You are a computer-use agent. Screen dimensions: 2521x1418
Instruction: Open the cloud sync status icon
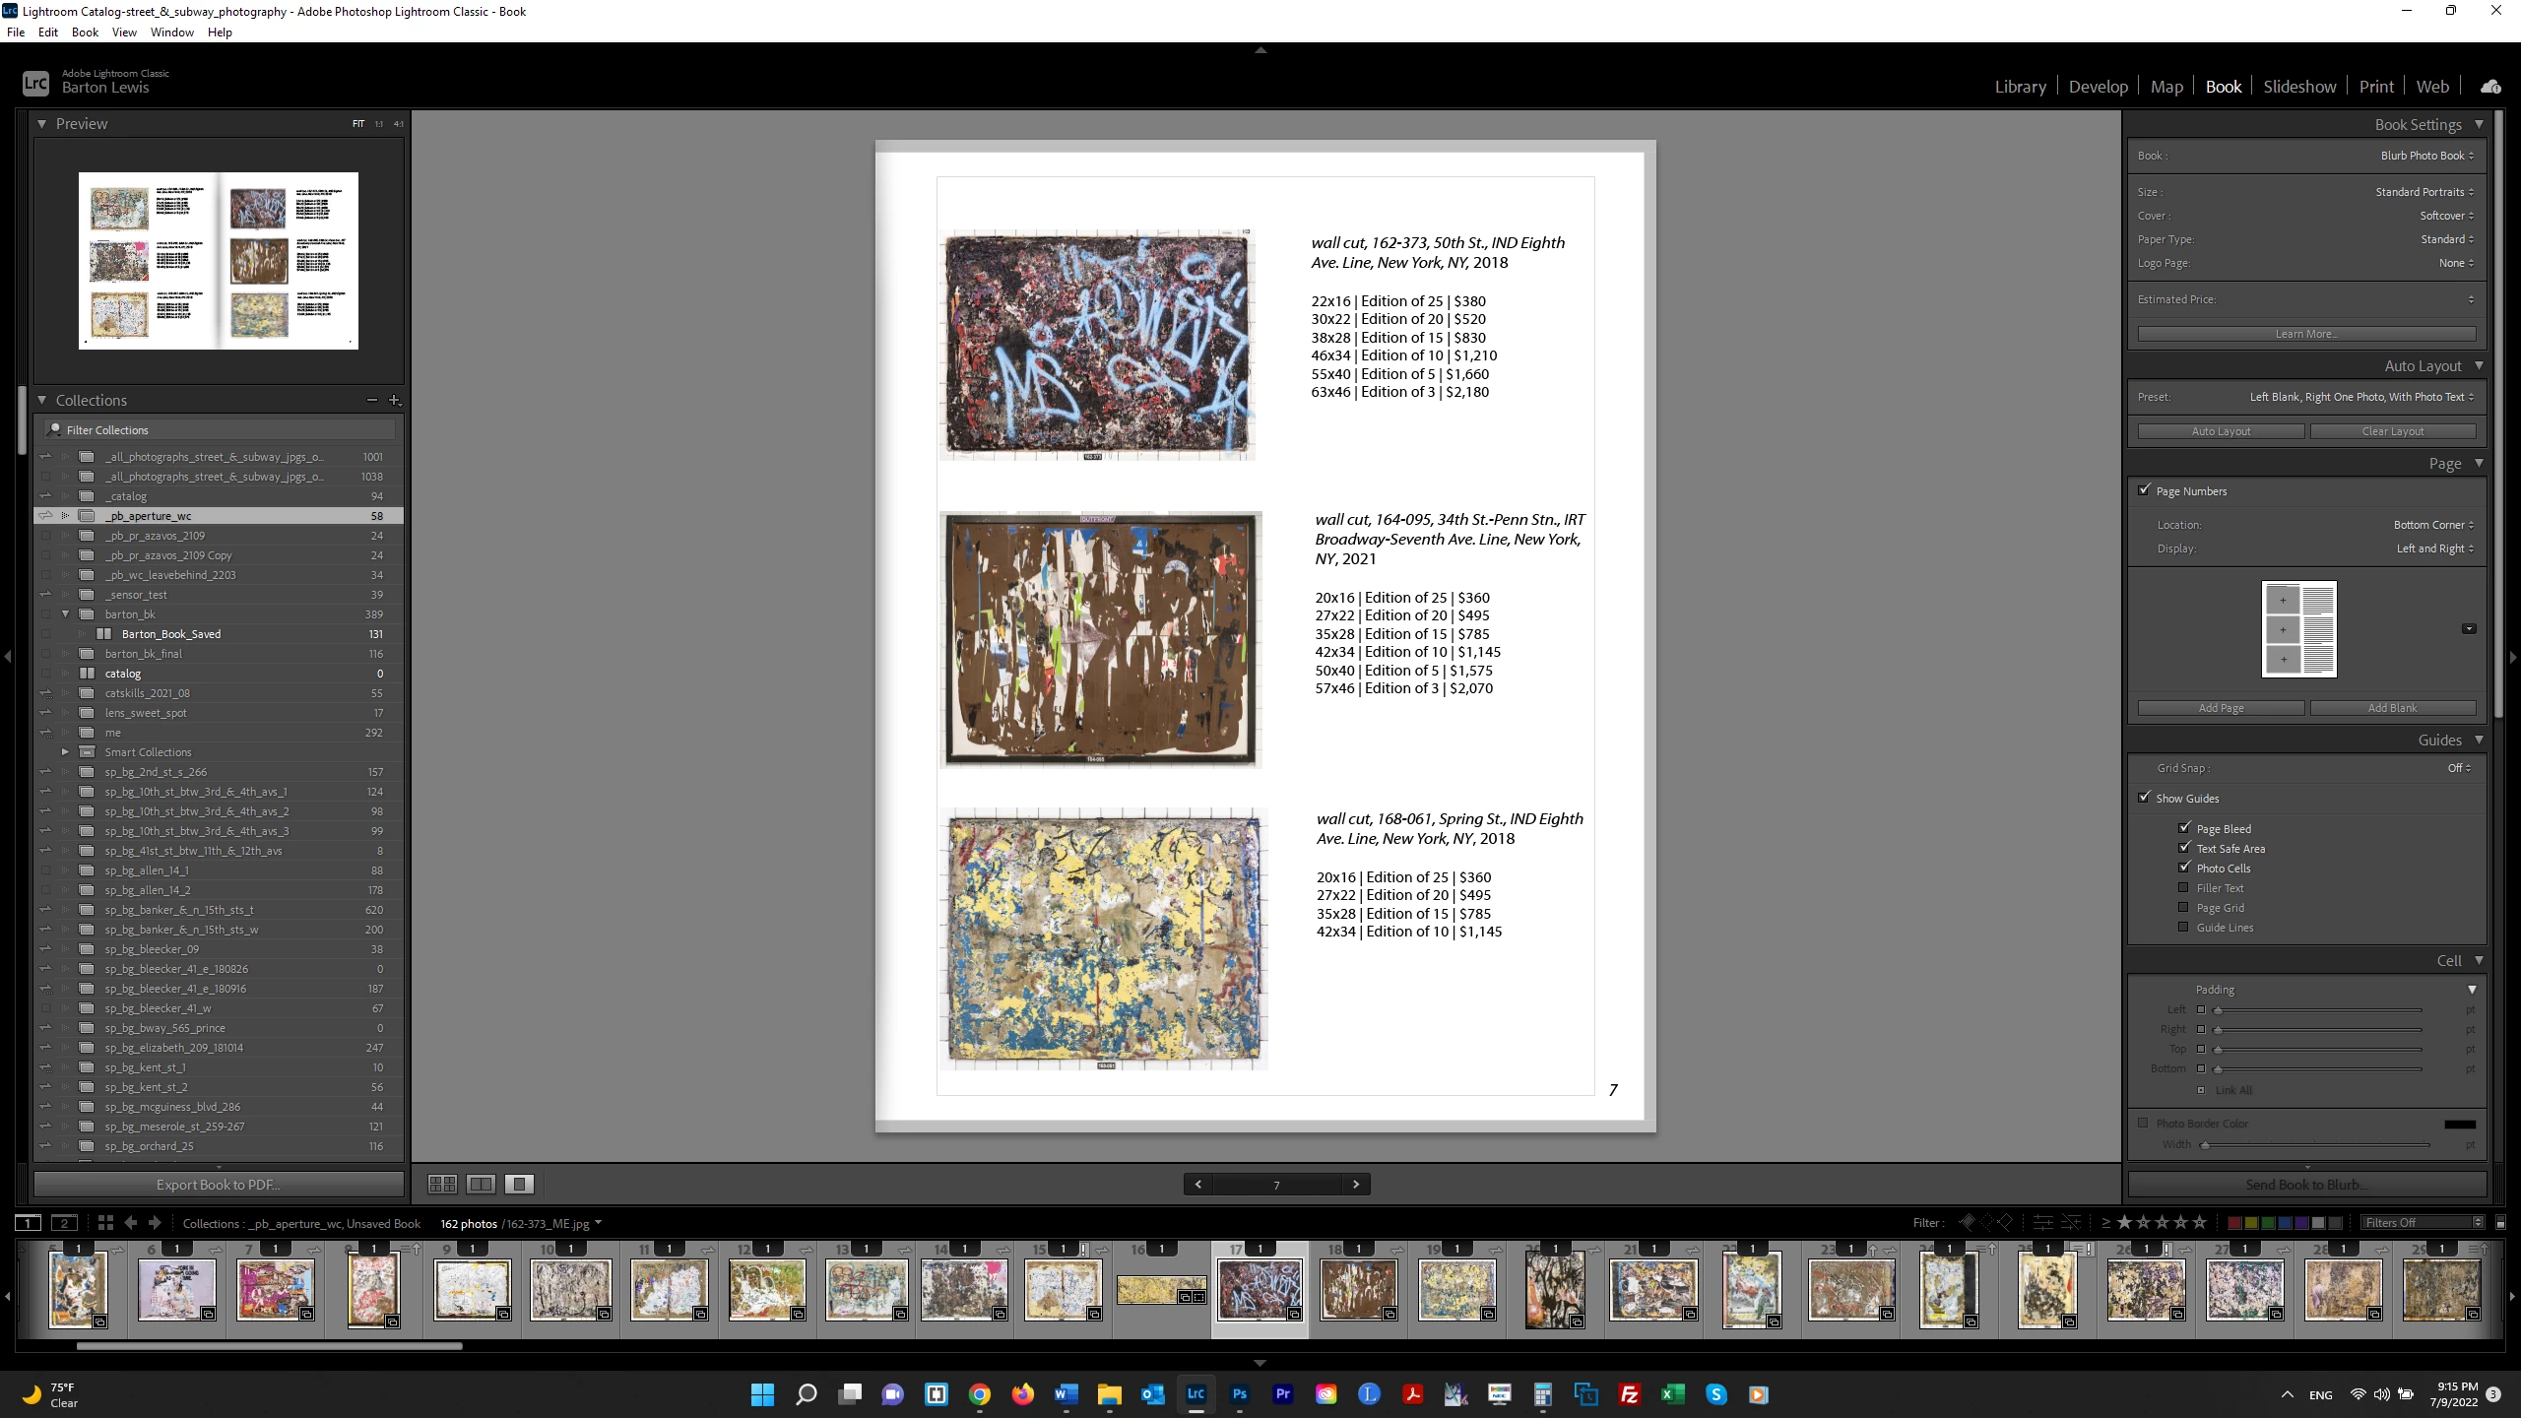coord(2490,87)
